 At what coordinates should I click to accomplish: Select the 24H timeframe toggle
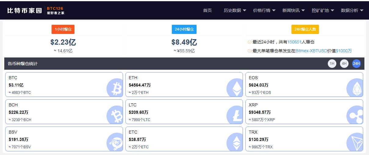coord(356,64)
